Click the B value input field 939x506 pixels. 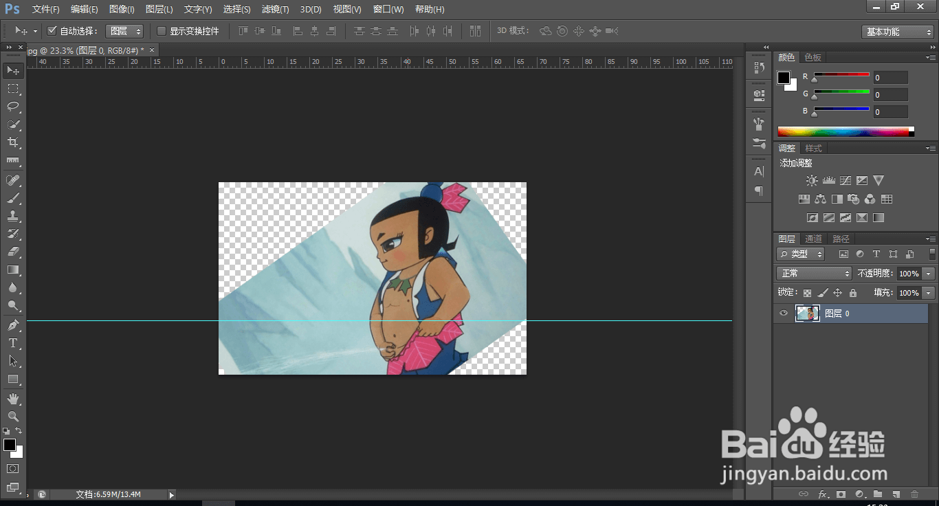point(891,111)
